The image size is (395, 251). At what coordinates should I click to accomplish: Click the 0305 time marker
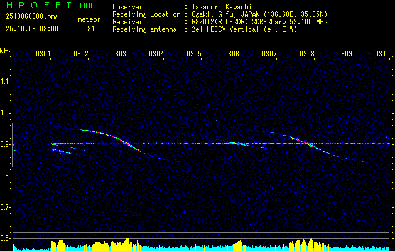(194, 53)
